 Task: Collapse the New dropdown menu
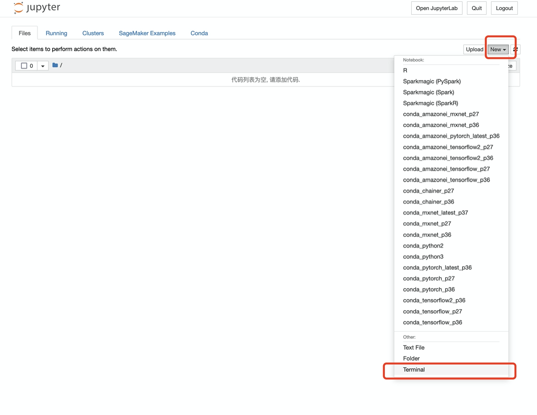pyautogui.click(x=498, y=49)
